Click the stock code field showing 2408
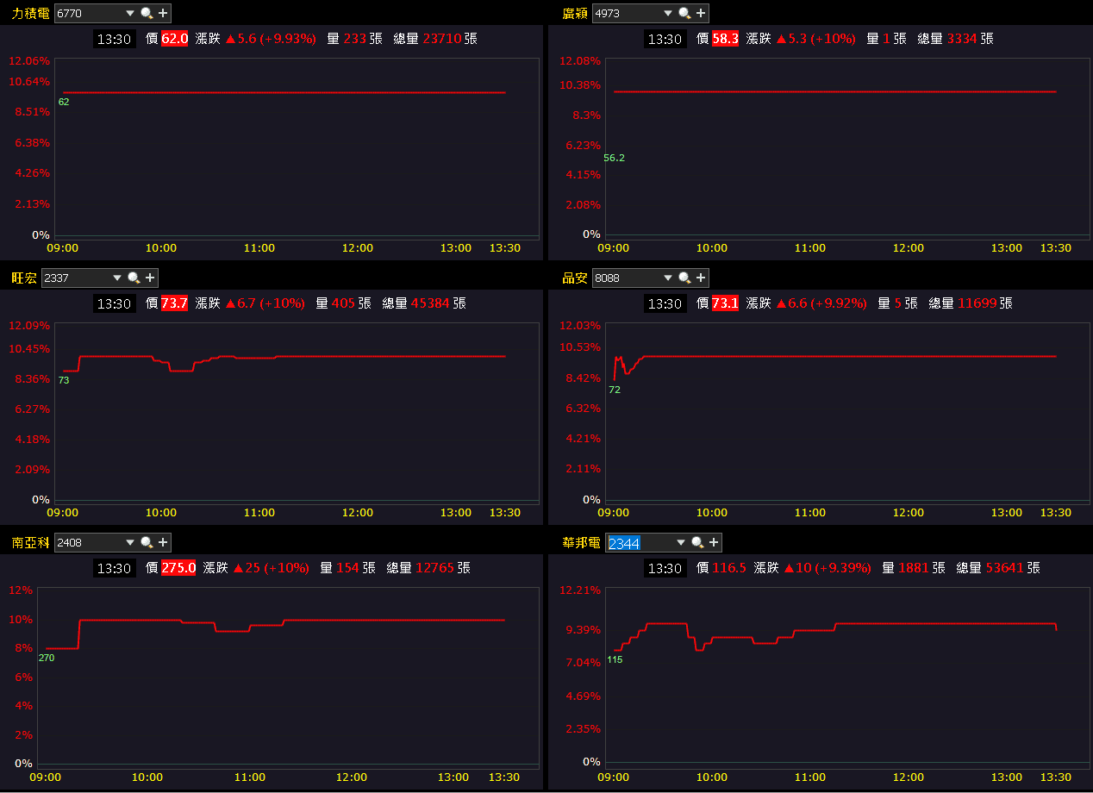Viewport: 1093px width, 793px height. point(89,542)
